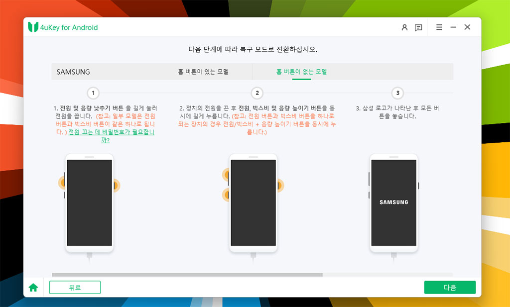Click the 4uKey for Android logo
Viewport: 510px width, 307px height.
[63, 27]
